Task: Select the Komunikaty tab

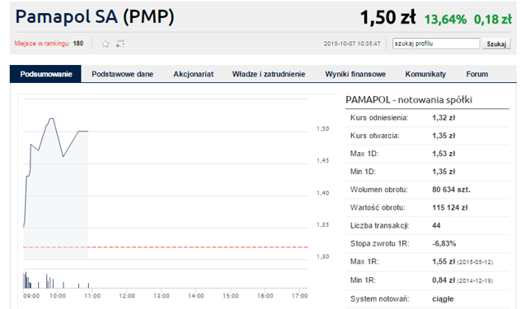Action: [x=425, y=74]
